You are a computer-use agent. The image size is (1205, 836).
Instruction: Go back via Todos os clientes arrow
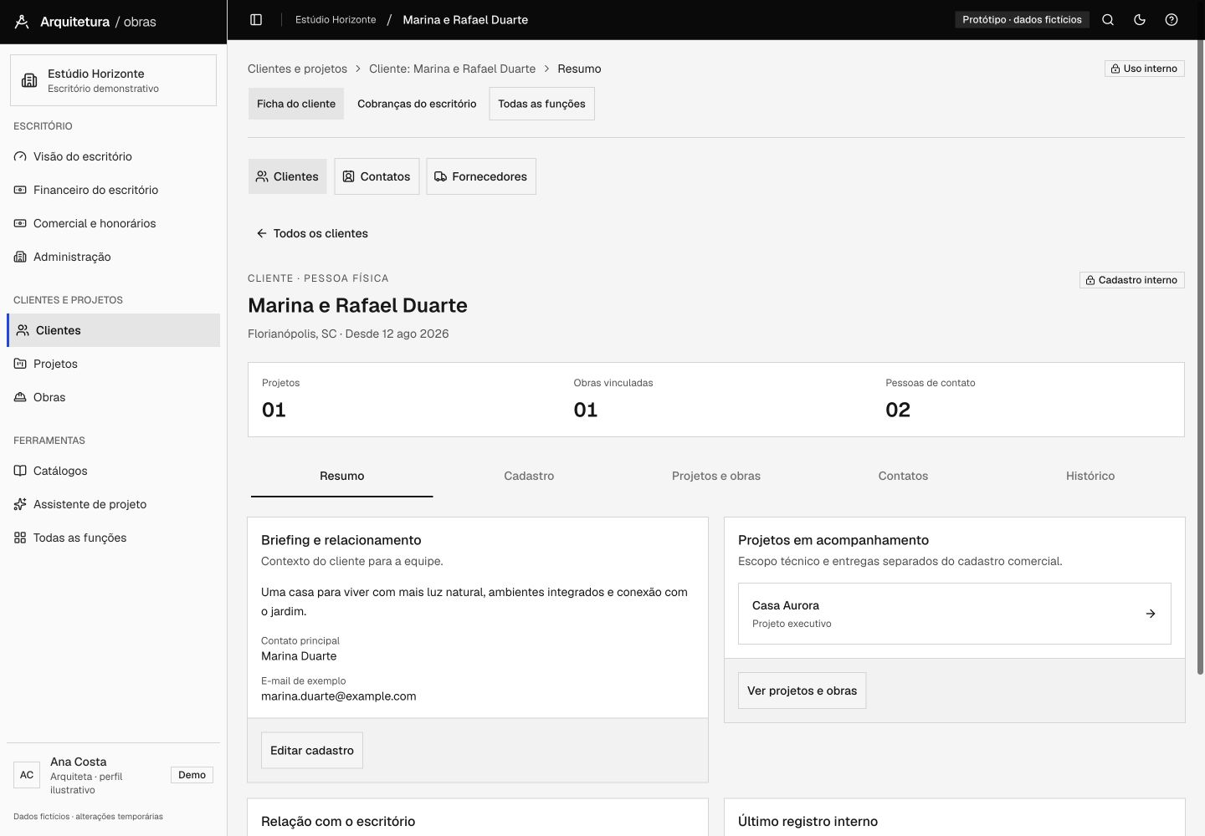[x=312, y=233]
